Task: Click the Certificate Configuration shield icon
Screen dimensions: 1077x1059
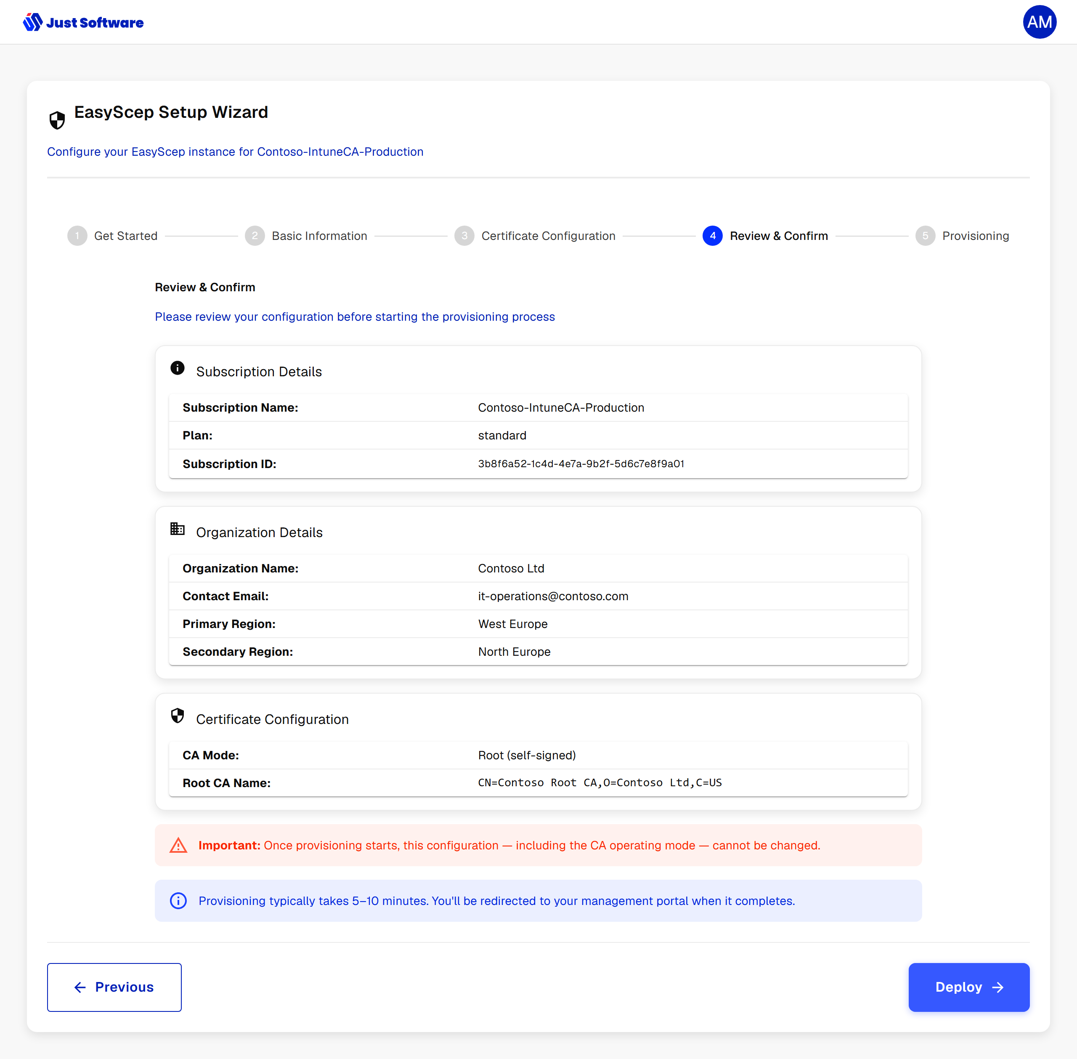Action: pyautogui.click(x=178, y=716)
